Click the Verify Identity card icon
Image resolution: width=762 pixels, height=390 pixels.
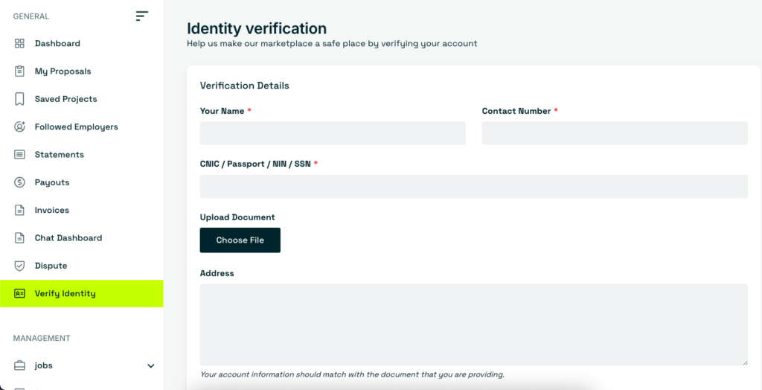coord(19,294)
